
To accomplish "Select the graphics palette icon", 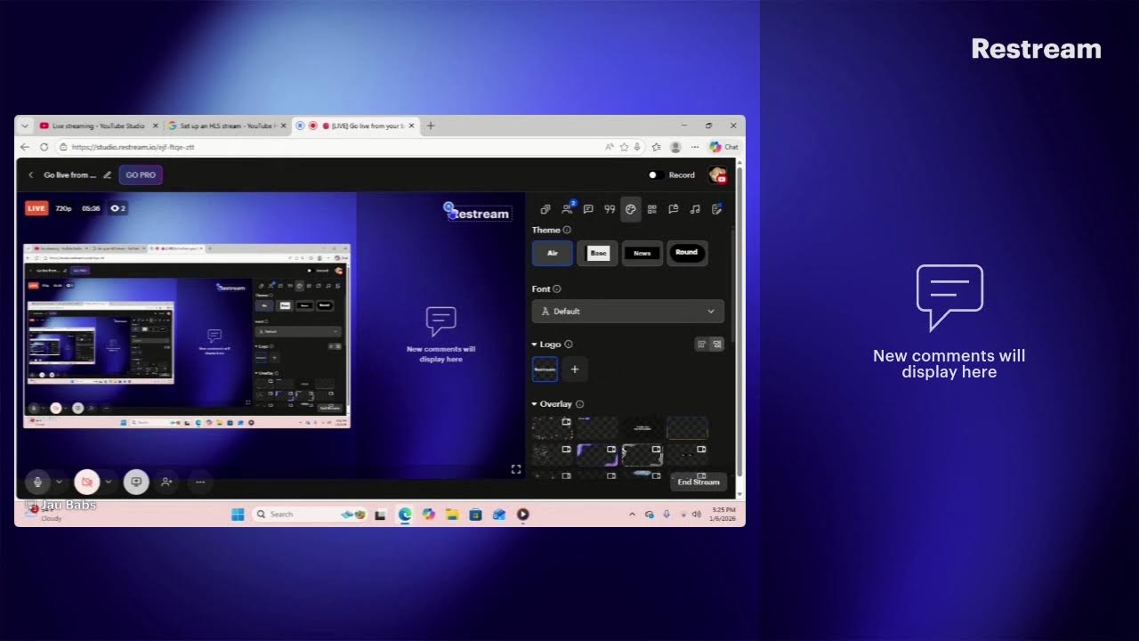I will [x=631, y=209].
